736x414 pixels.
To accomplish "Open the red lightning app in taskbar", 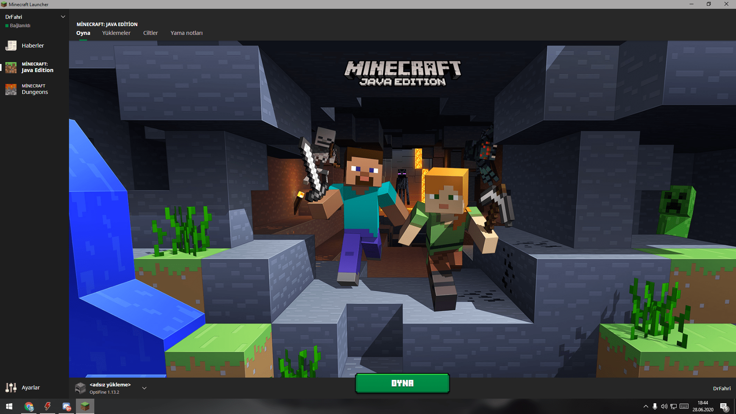I will coord(48,406).
